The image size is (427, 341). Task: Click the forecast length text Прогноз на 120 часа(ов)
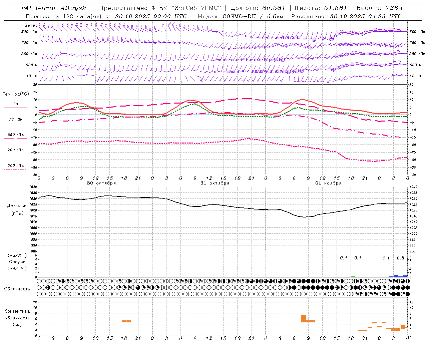[64, 16]
